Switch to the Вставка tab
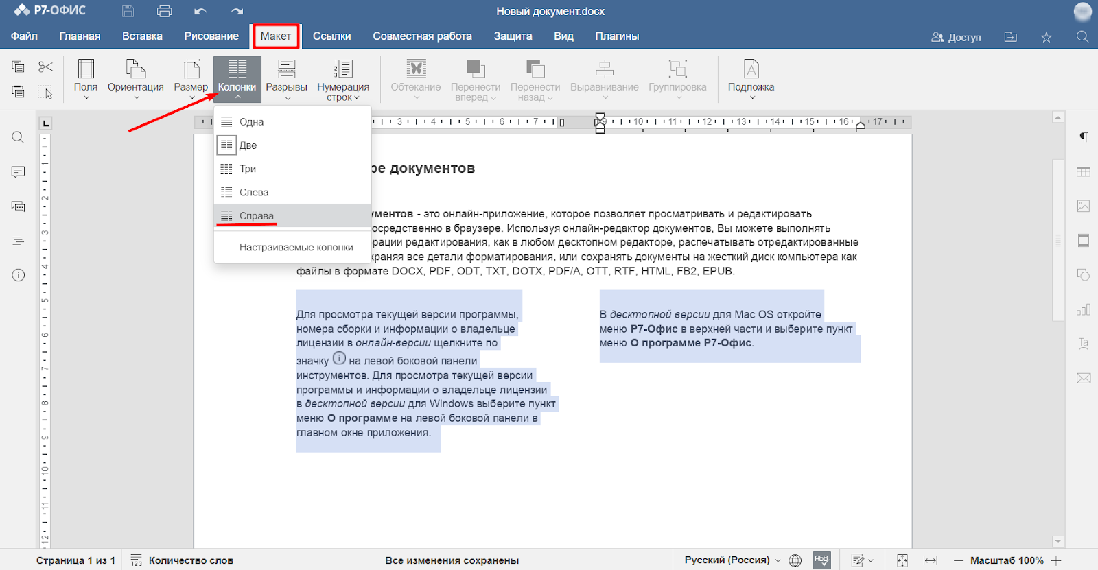Image resolution: width=1098 pixels, height=570 pixels. [142, 36]
